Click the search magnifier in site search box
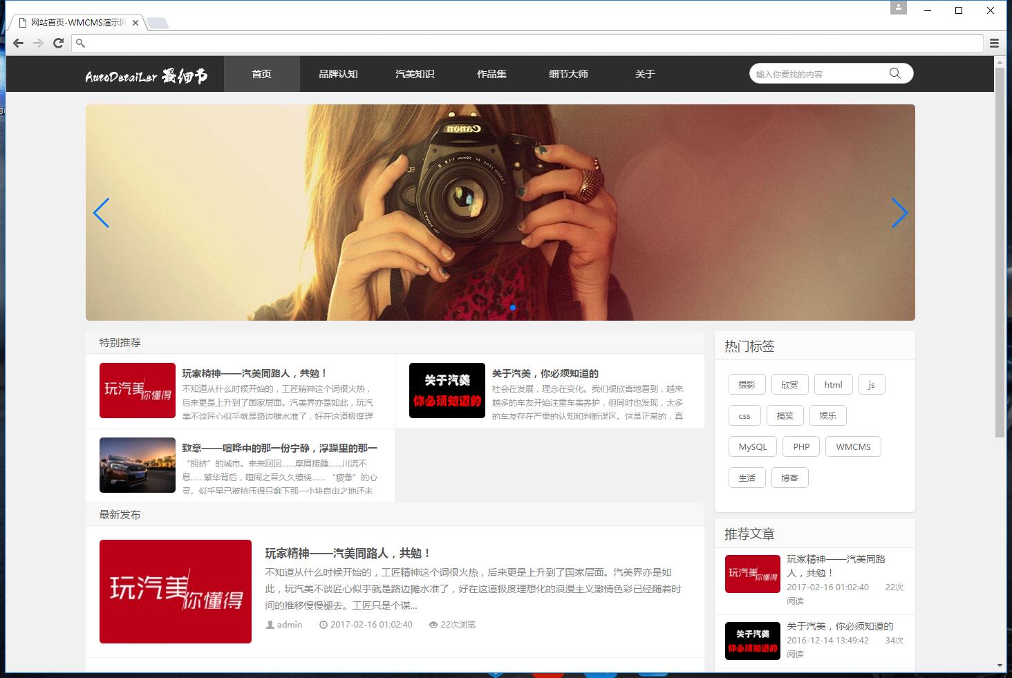The image size is (1012, 678). click(895, 73)
